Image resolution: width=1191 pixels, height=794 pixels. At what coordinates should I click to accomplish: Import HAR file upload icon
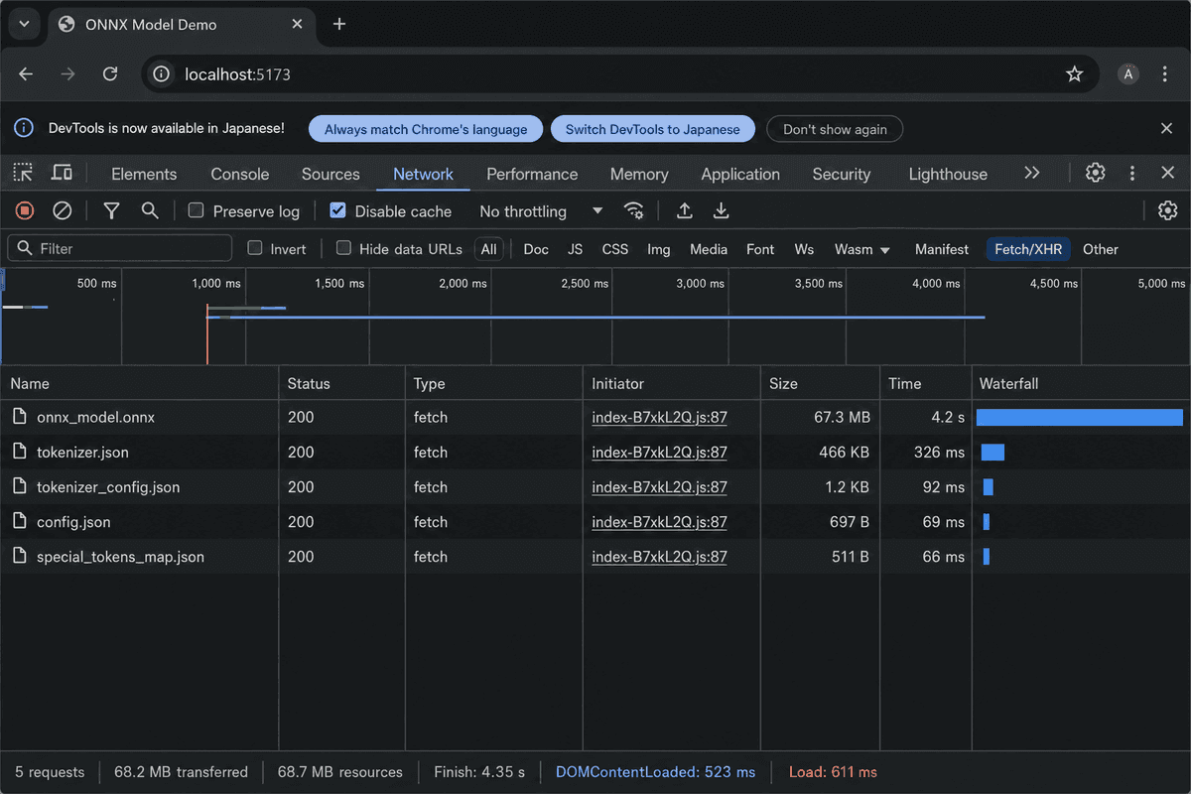point(684,210)
